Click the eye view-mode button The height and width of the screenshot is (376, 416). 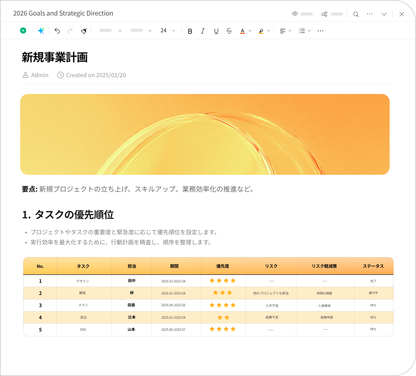point(295,14)
